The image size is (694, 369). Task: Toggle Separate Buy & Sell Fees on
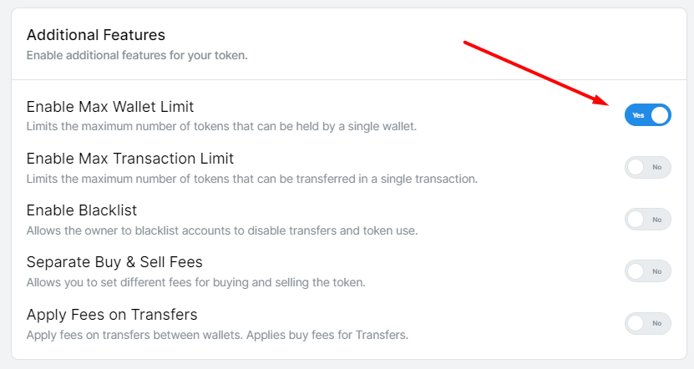point(647,271)
